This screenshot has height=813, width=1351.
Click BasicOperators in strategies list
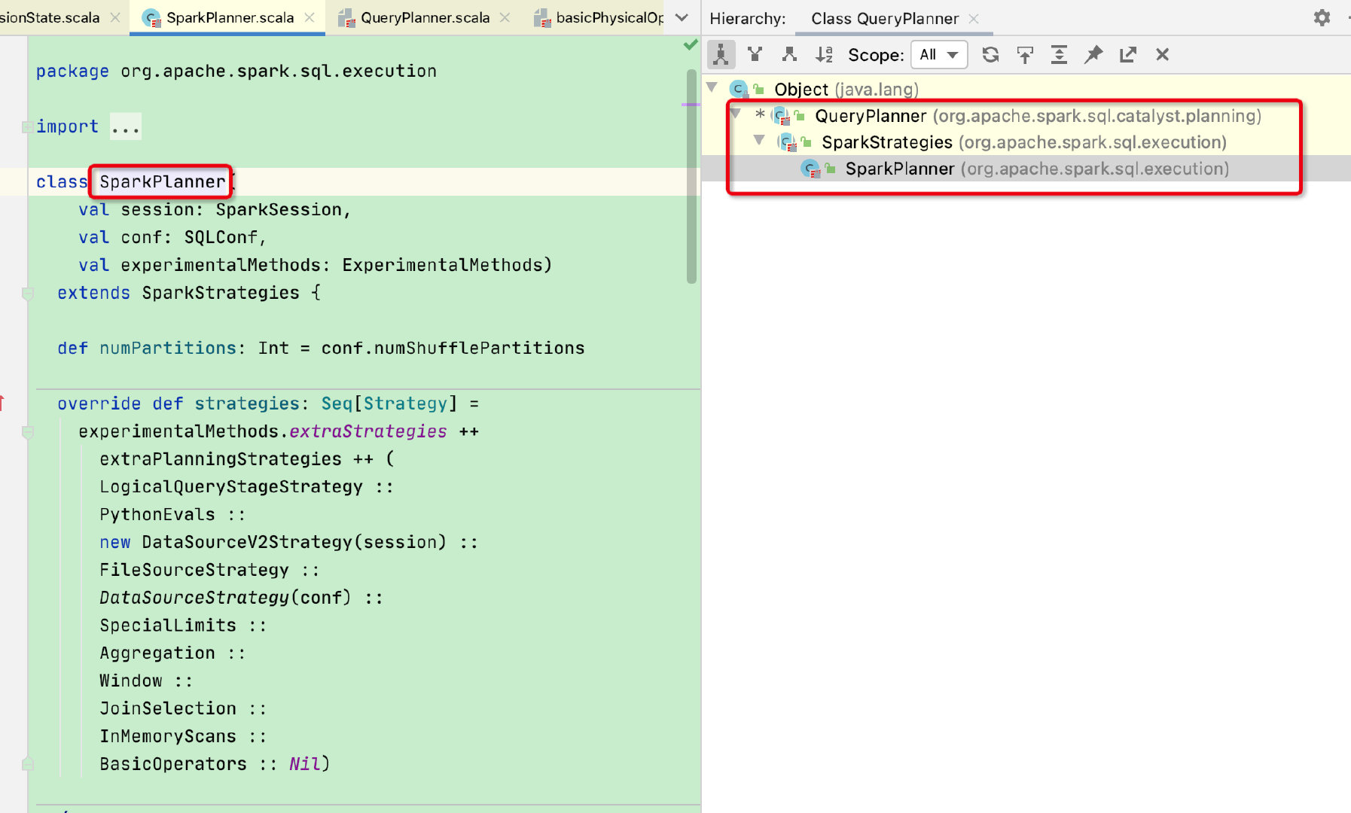[x=173, y=764]
